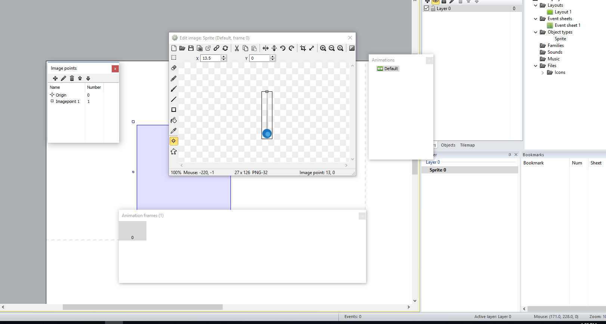Toggle the Layer 0 lock icon
This screenshot has height=324, width=606.
click(x=433, y=8)
